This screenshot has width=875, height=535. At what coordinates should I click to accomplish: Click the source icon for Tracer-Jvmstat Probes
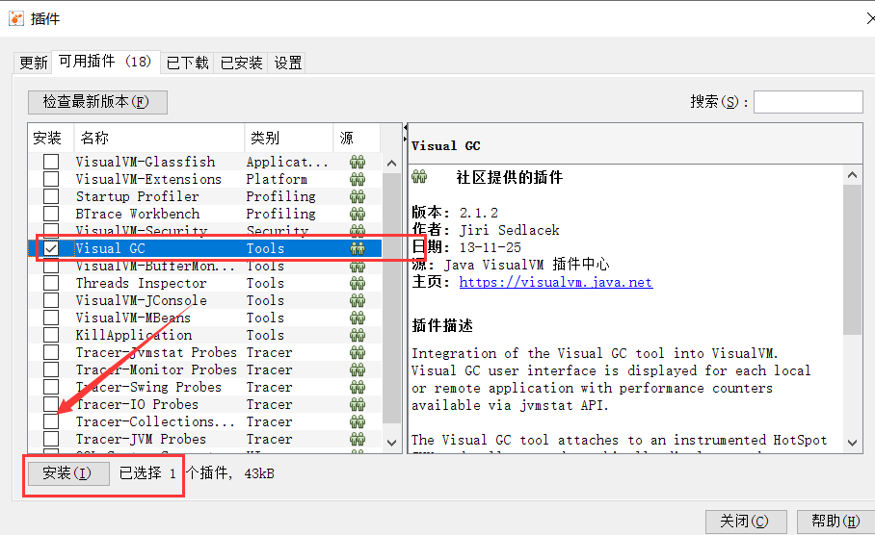coord(358,352)
